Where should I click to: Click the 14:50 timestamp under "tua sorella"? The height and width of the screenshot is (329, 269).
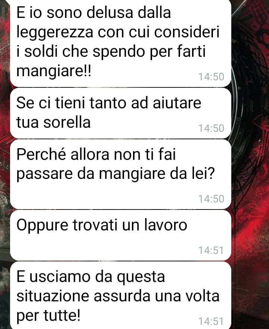[211, 128]
